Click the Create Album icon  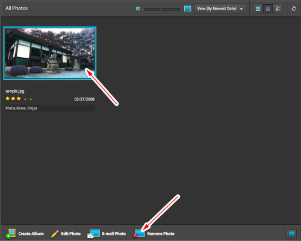click(11, 233)
